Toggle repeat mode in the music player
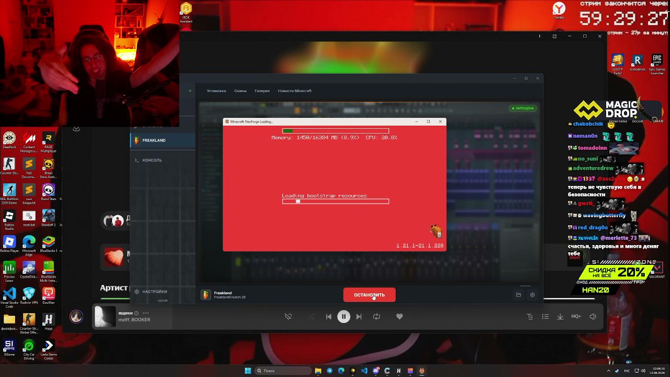Image resolution: width=670 pixels, height=377 pixels. (376, 316)
